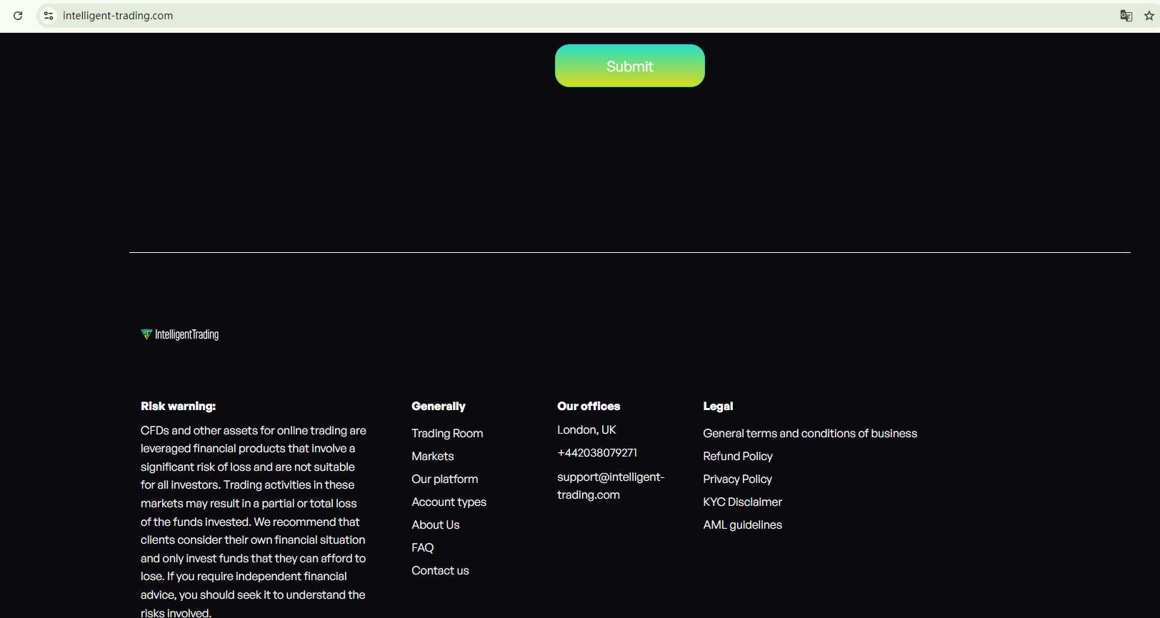This screenshot has width=1160, height=618.
Task: Open the AML guidelines
Action: [742, 524]
